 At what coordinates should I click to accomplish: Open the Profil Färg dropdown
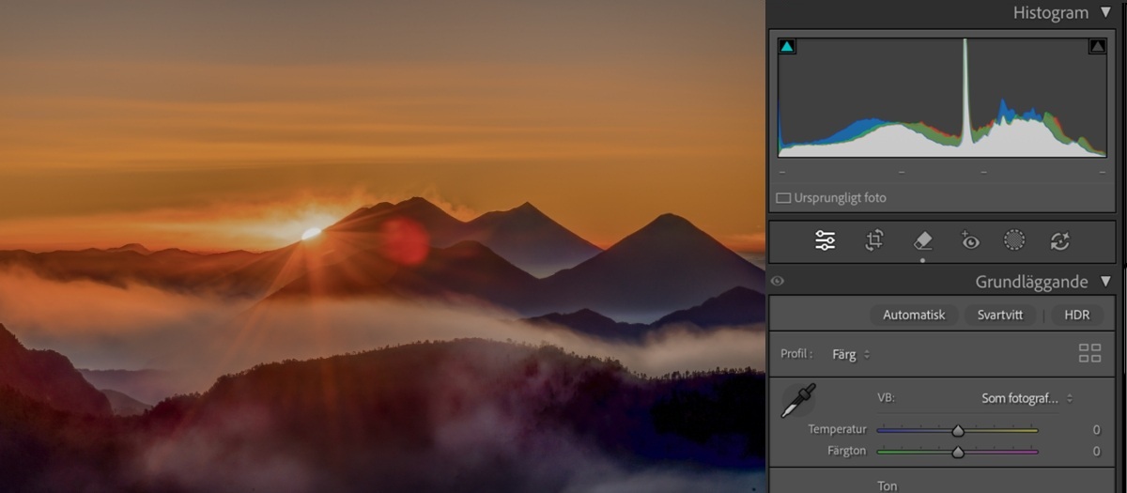850,355
